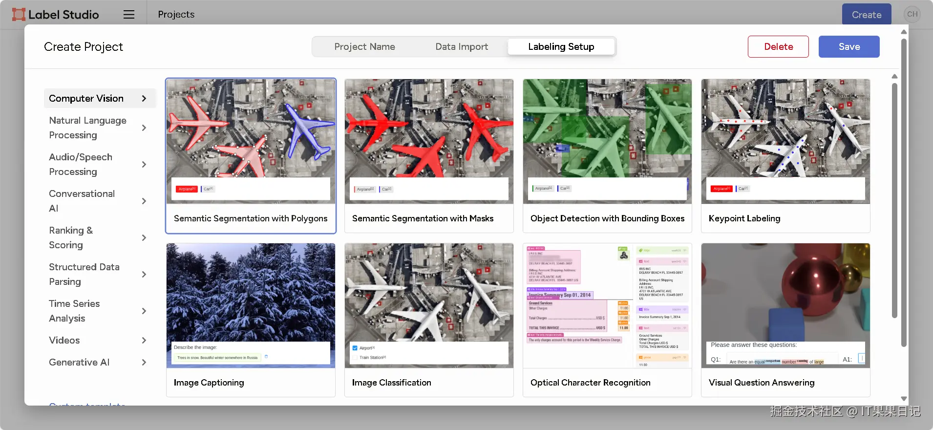
Task: Expand Generative AI chevron arrow
Action: pyautogui.click(x=144, y=362)
